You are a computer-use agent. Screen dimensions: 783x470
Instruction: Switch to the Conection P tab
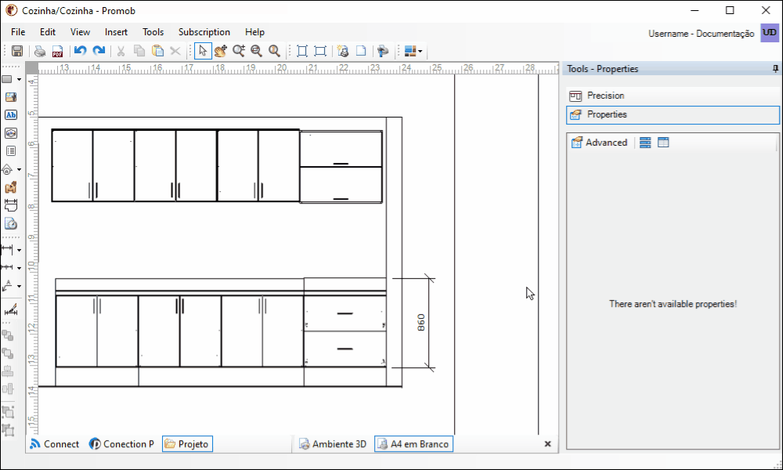coord(122,444)
